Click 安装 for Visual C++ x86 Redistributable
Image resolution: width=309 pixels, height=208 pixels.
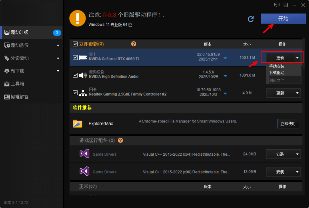click(x=280, y=172)
